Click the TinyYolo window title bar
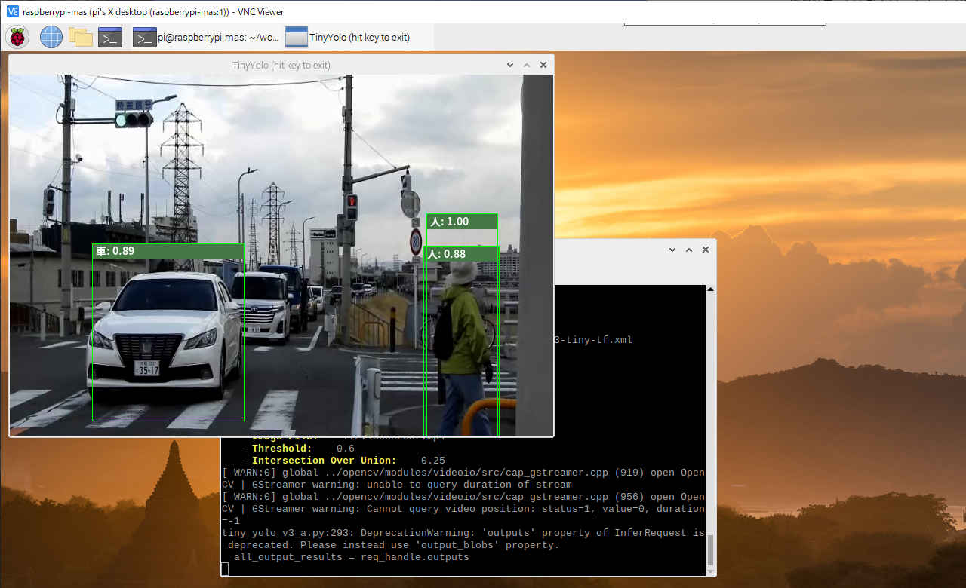The width and height of the screenshot is (966, 588). [281, 66]
